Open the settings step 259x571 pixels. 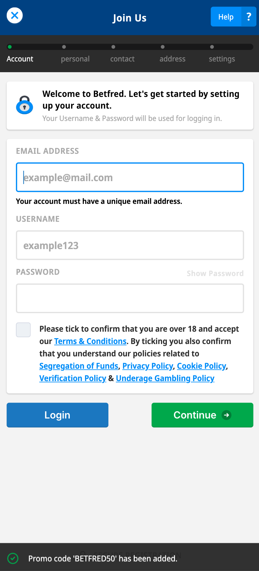[222, 59]
